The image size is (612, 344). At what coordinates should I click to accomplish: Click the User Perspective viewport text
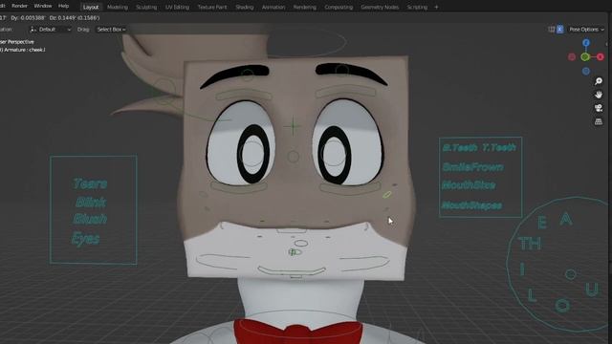17,42
